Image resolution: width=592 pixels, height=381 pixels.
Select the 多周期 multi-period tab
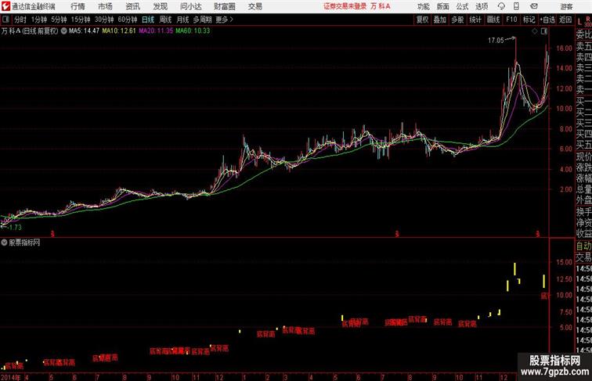pos(202,20)
